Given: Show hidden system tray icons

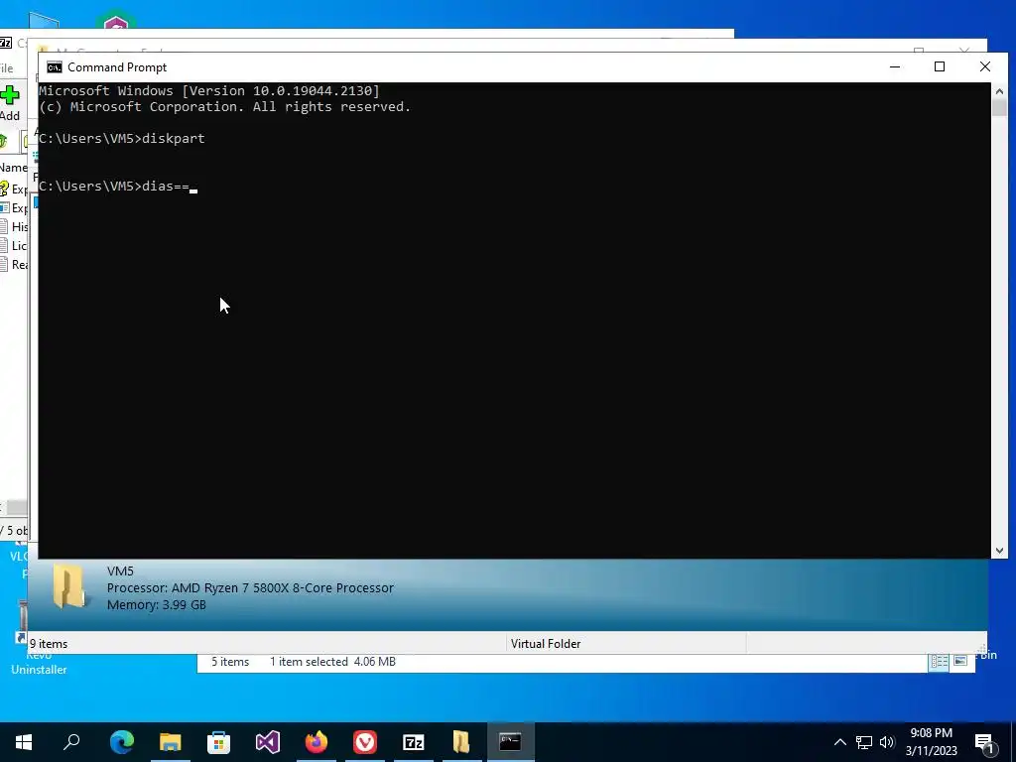Looking at the screenshot, I should coord(839,742).
